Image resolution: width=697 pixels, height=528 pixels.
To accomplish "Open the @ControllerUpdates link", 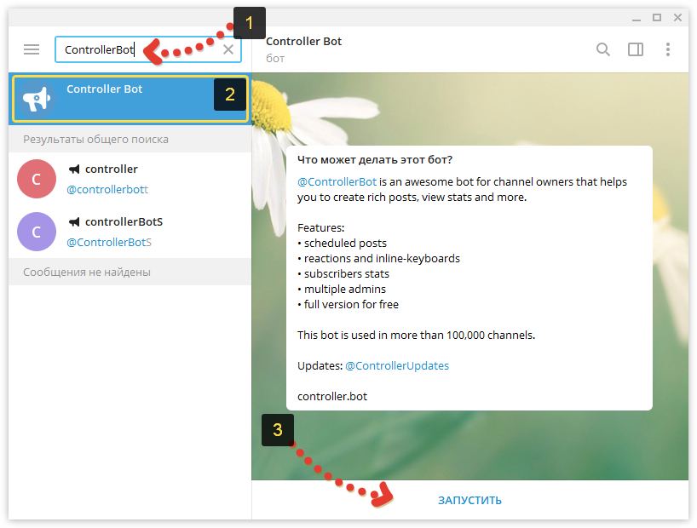I will click(397, 366).
